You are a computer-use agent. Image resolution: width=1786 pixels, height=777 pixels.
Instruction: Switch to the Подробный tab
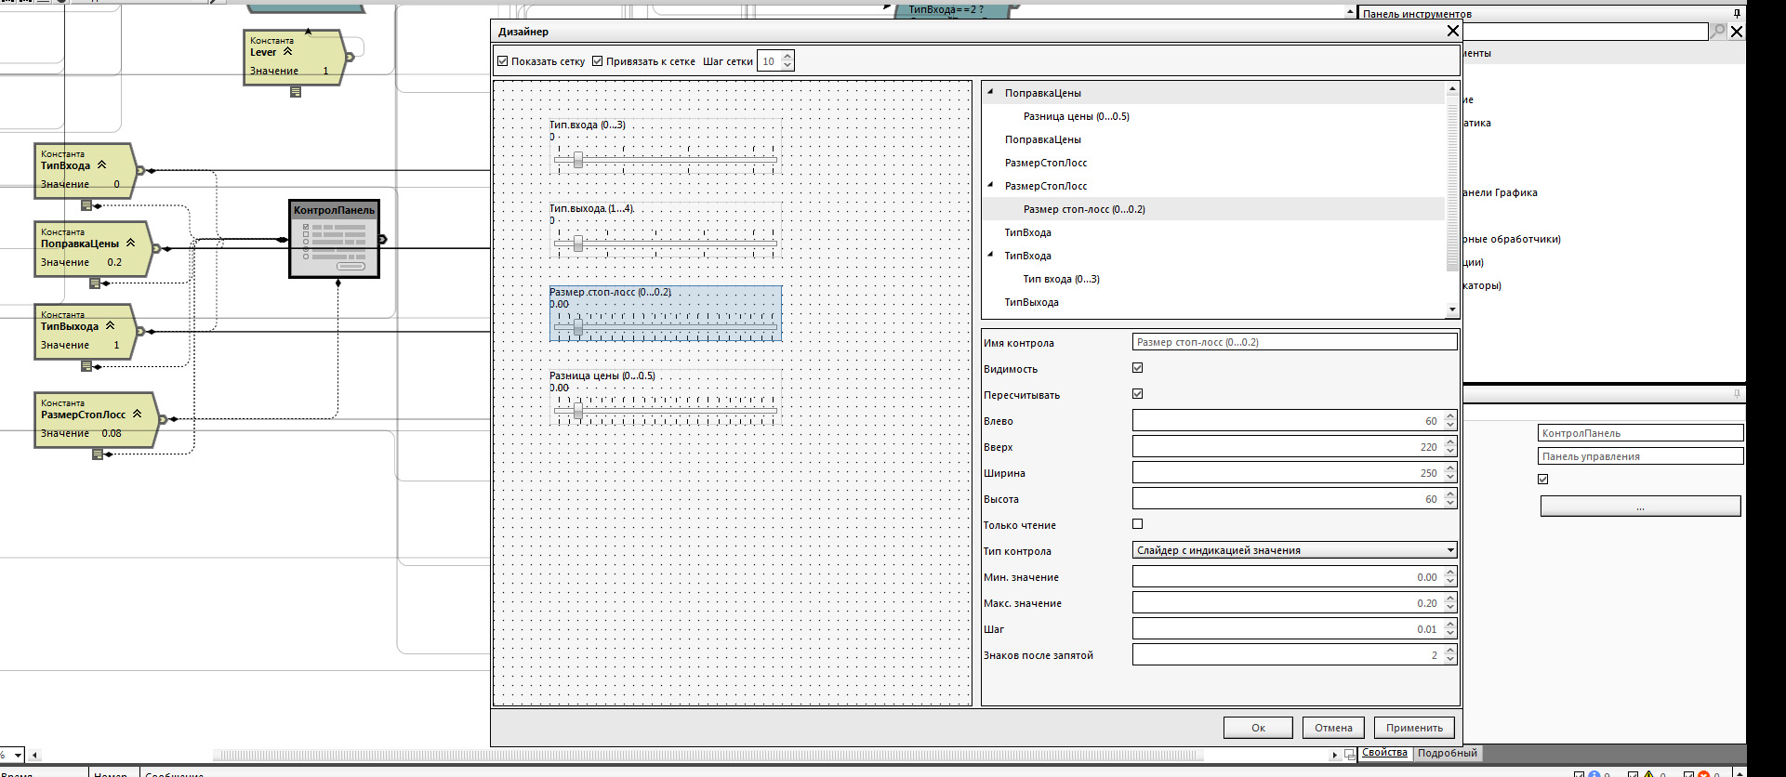tap(1447, 753)
